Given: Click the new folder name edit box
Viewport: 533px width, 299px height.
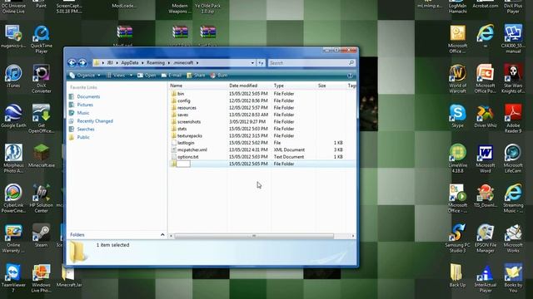Looking at the screenshot, I should coord(183,164).
